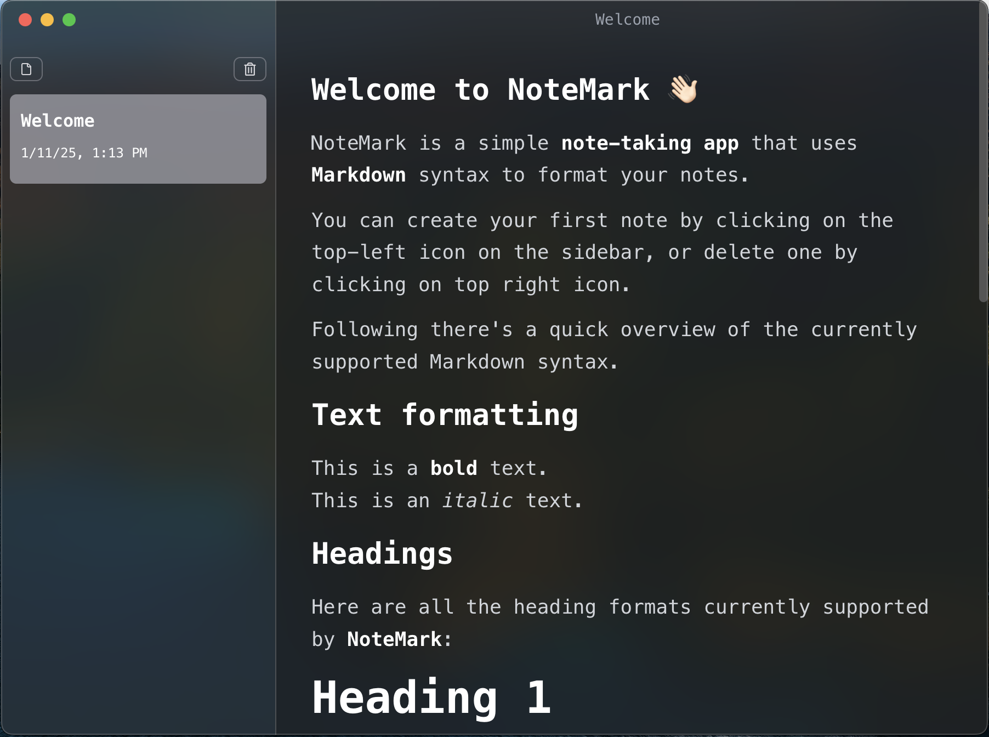Click the 'Headings' section heading

382,553
